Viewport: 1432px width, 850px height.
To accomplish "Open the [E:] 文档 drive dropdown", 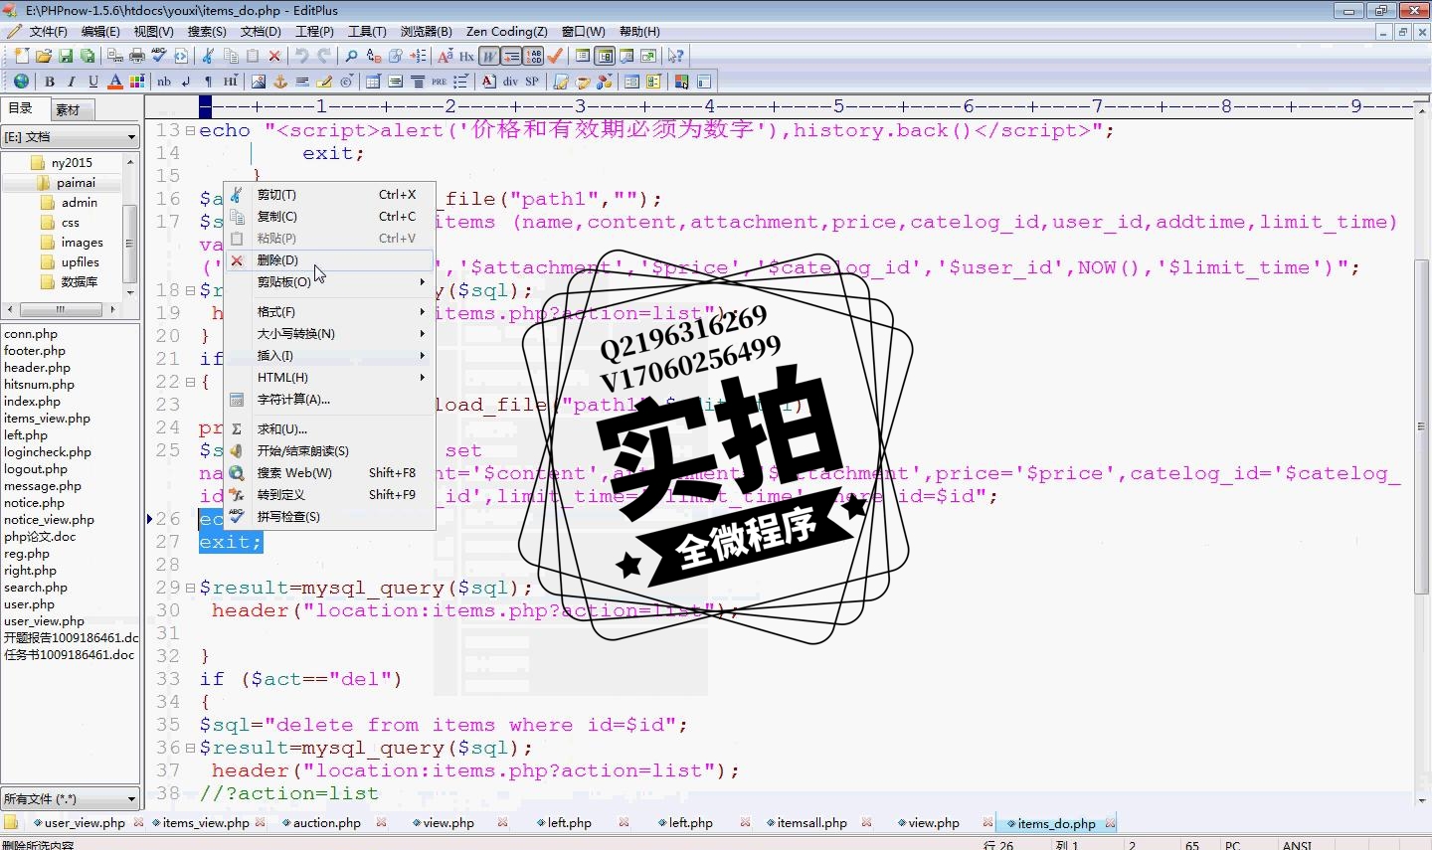I will click(71, 136).
